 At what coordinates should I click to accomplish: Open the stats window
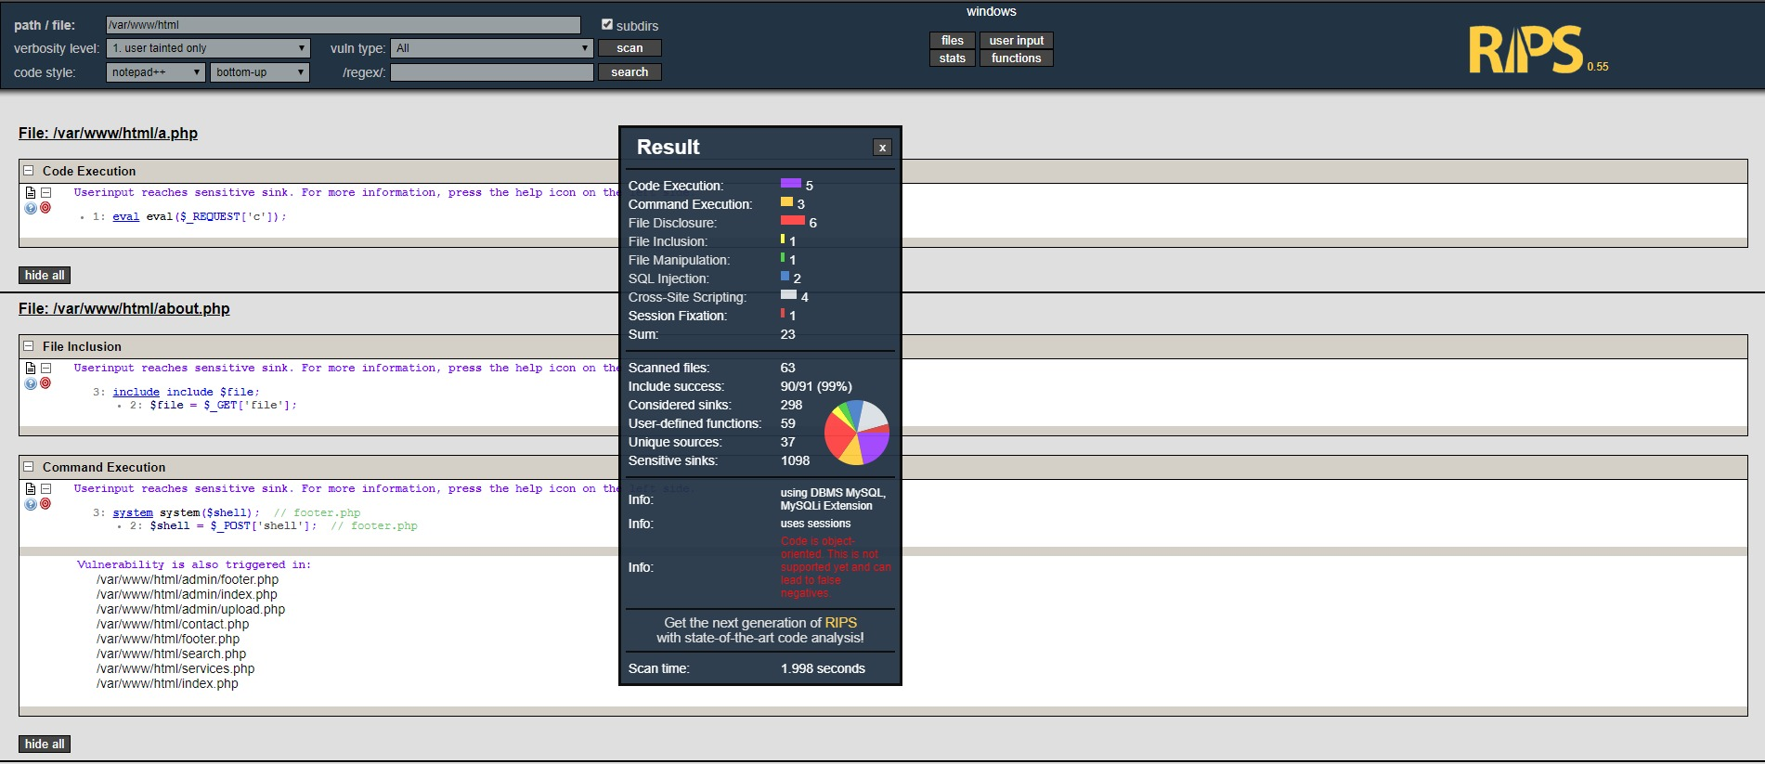point(953,58)
